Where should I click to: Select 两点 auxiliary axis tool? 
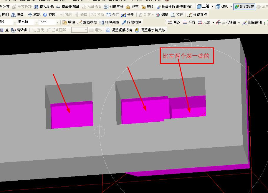point(174,22)
